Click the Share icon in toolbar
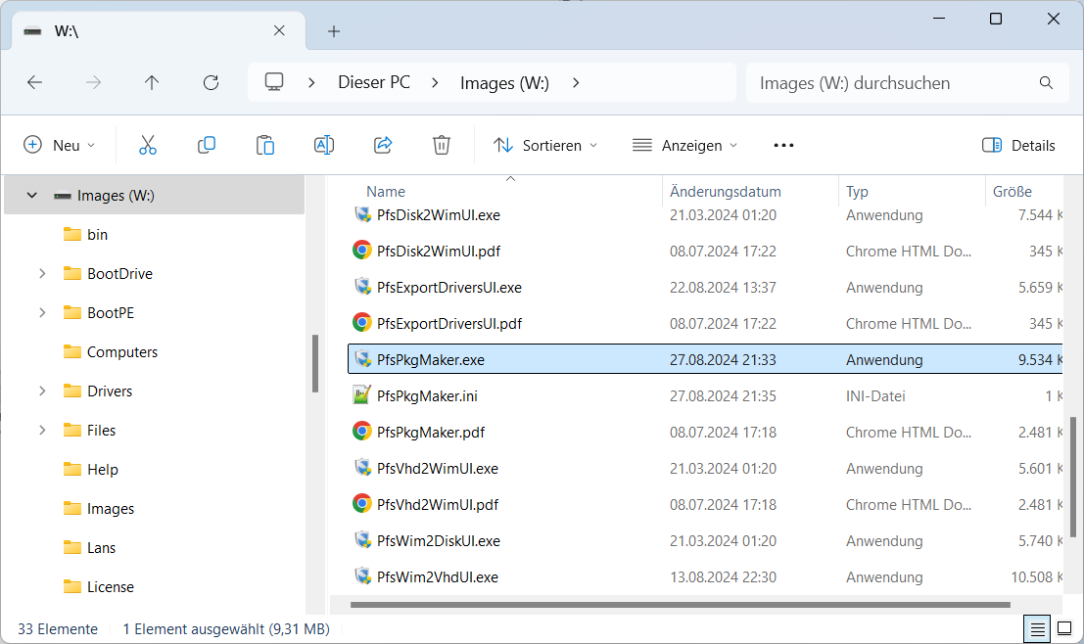1084x644 pixels. [x=383, y=145]
